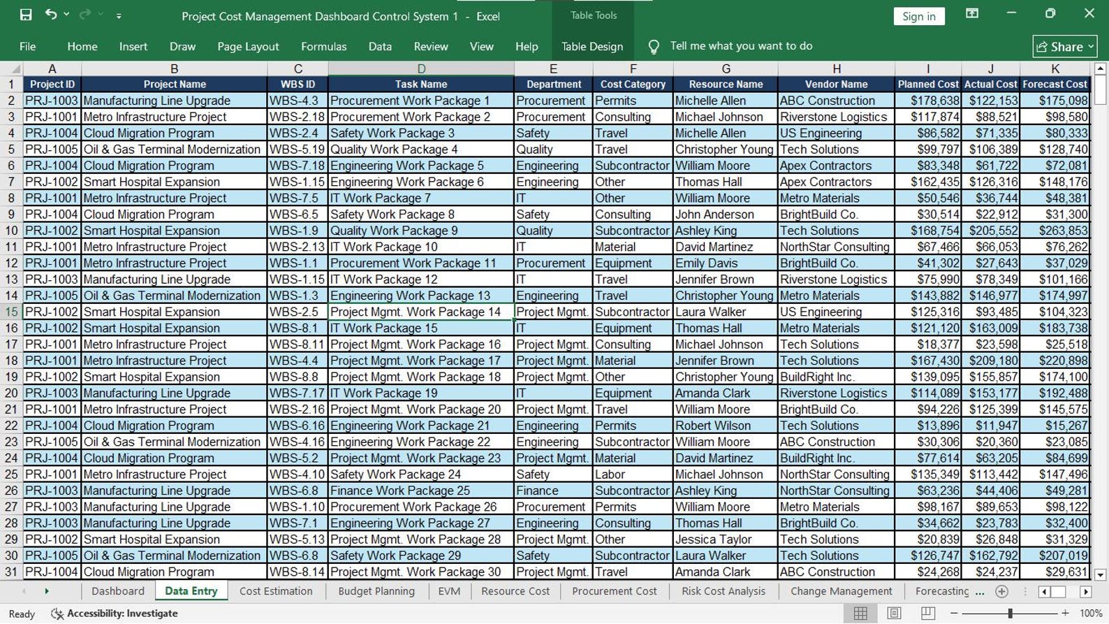
Task: Switch to the Home ribbon tab
Action: point(82,46)
